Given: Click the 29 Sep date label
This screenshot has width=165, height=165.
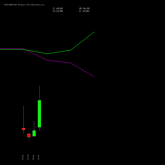Looking at the screenshot, I should (33, 157).
